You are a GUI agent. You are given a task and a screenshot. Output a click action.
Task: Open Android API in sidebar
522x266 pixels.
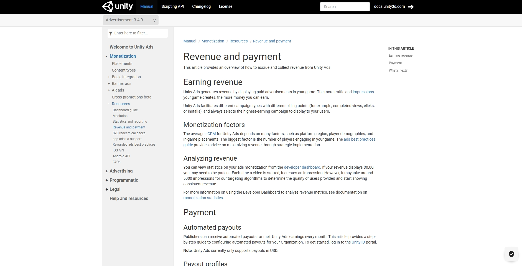[x=121, y=156]
